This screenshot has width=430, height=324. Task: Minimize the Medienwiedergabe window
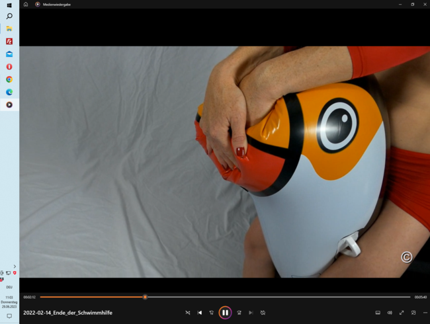(x=400, y=5)
